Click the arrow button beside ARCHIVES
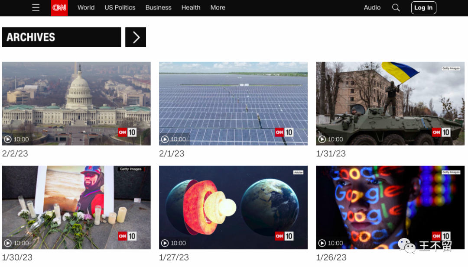The image size is (468, 267). (136, 37)
